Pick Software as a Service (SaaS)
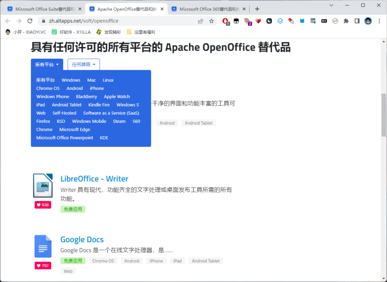This screenshot has width=387, height=282. (111, 113)
